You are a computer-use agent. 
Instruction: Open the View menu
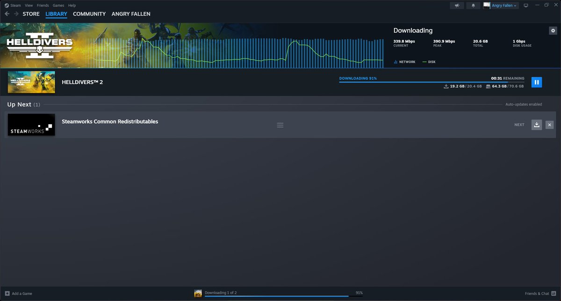29,5
